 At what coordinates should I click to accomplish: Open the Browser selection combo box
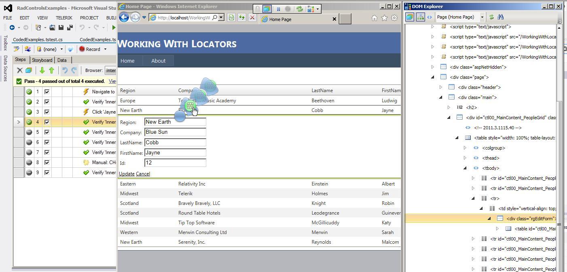pyautogui.click(x=110, y=70)
